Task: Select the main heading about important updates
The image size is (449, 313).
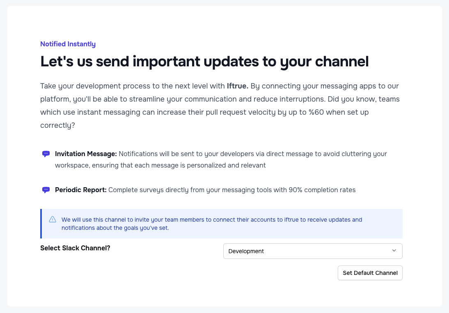Action: coord(204,62)
